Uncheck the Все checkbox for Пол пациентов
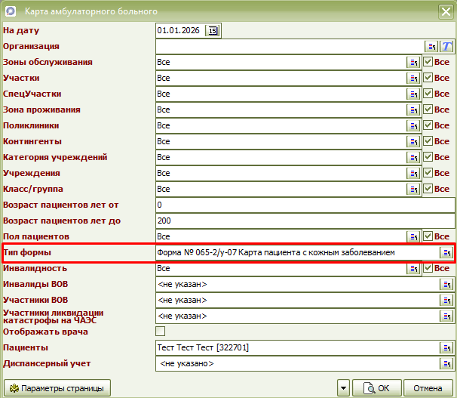Image resolution: width=457 pixels, height=398 pixels. tap(428, 236)
